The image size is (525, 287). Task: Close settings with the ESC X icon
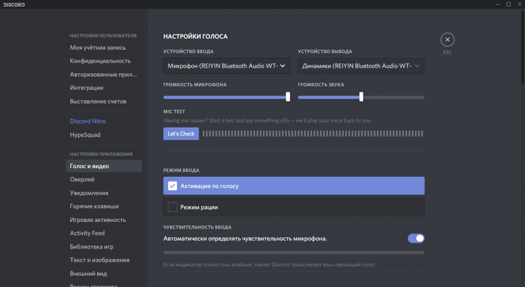click(447, 40)
